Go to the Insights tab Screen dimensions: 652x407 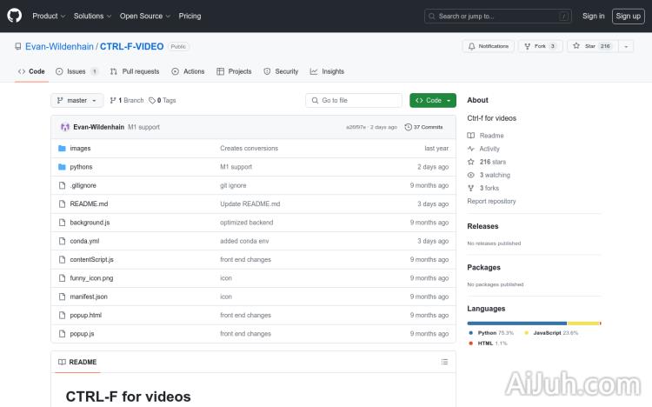point(328,71)
